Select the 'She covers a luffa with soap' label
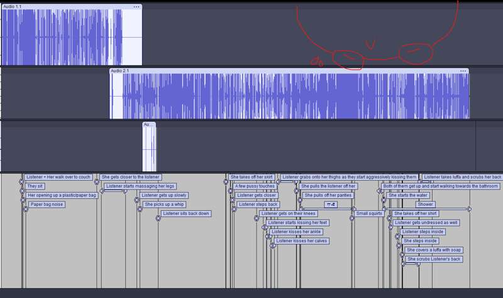This screenshot has height=298, width=503. (x=434, y=250)
